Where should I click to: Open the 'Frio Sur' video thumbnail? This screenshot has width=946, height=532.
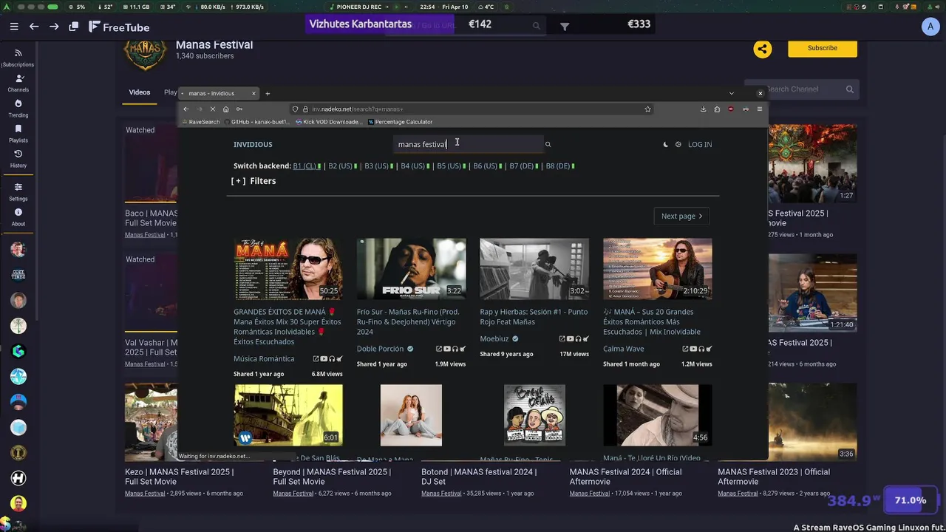(x=412, y=268)
